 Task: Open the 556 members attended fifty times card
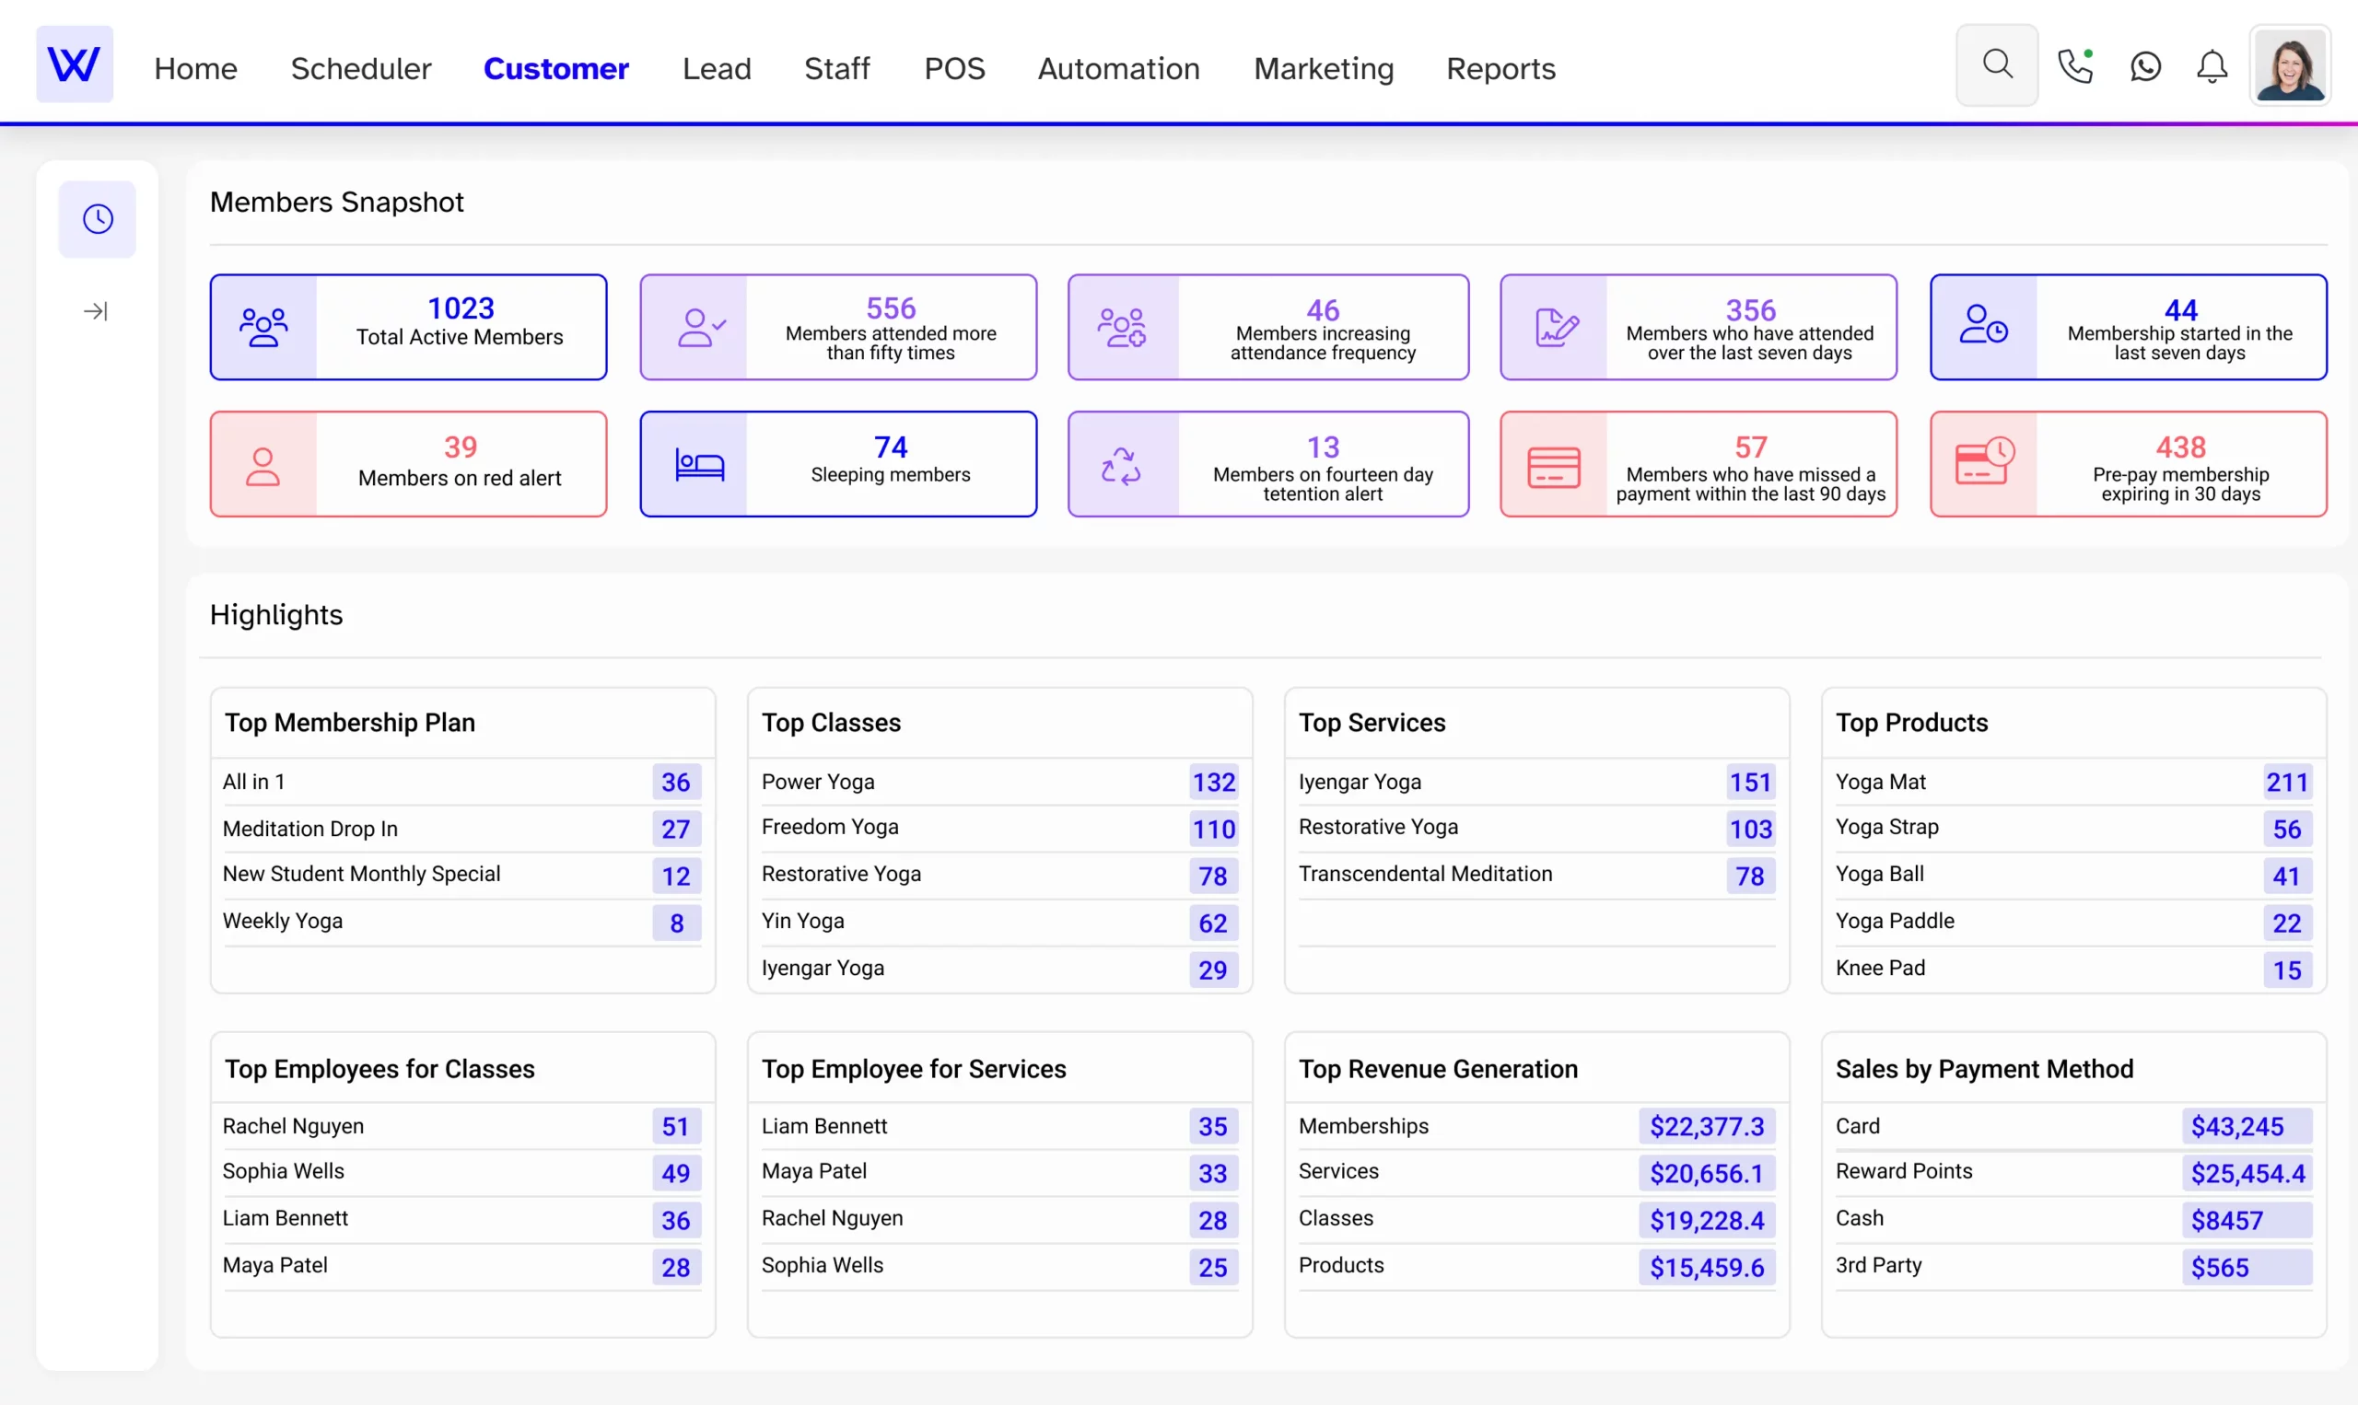tap(838, 328)
